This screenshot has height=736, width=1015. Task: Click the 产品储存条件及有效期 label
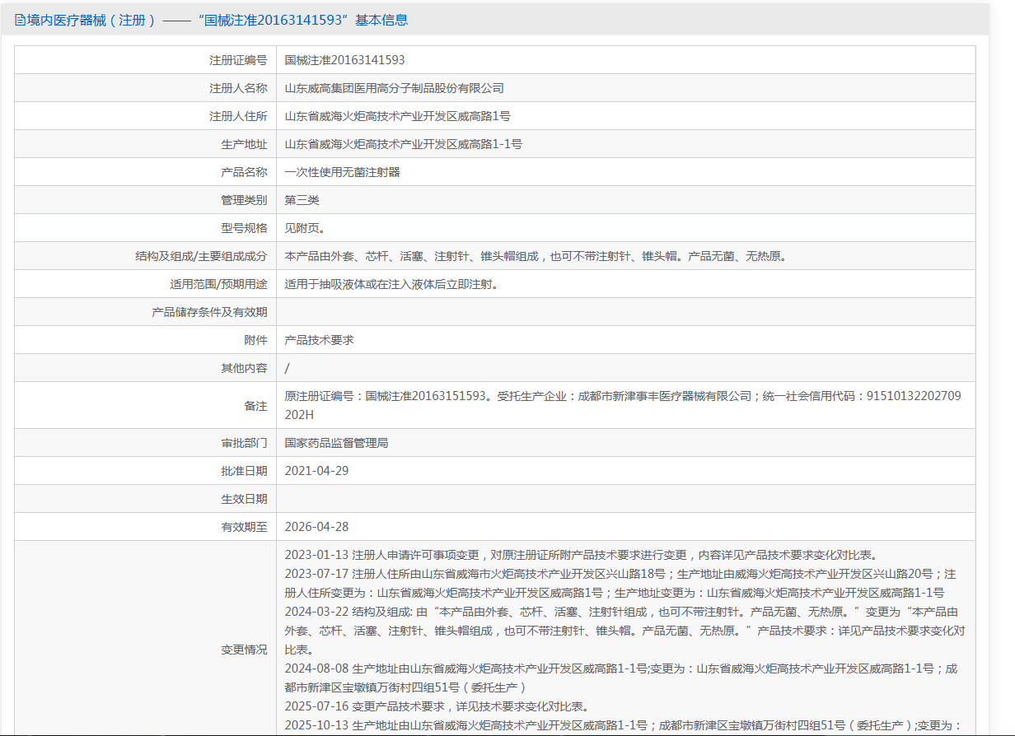[209, 312]
